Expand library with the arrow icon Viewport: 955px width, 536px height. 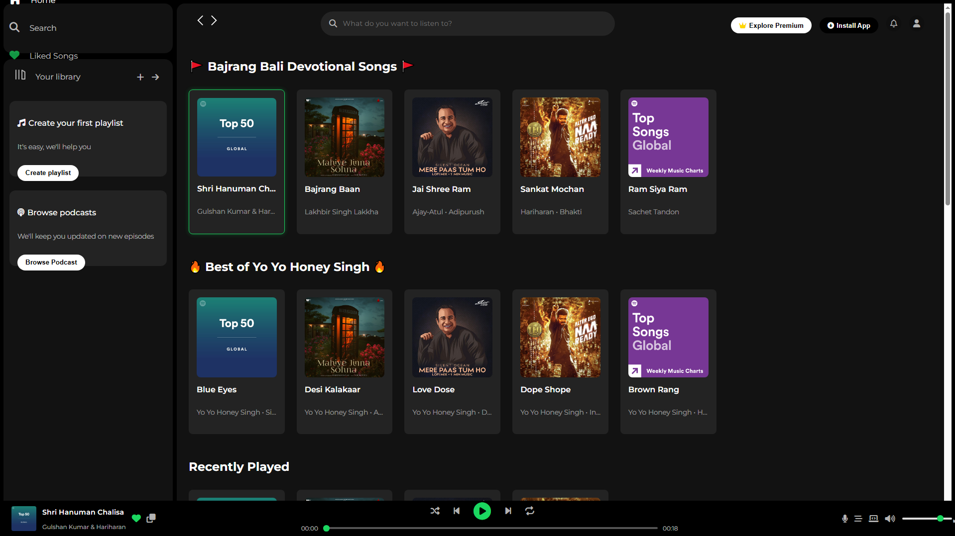[155, 77]
